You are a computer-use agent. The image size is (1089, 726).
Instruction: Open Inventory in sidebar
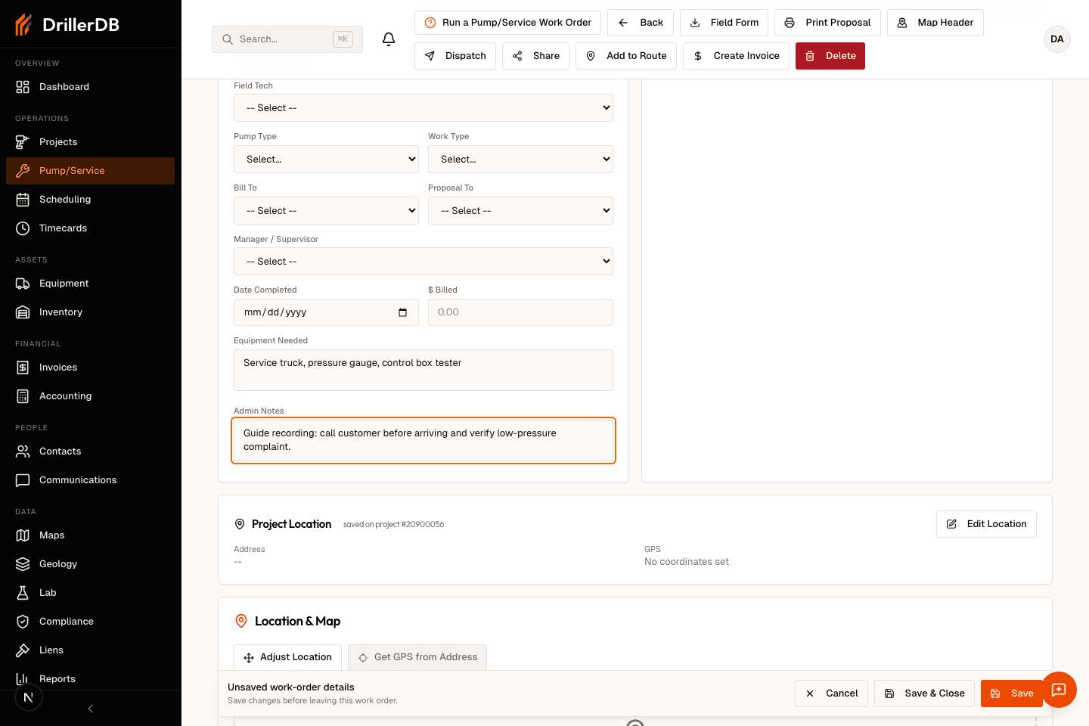point(90,312)
